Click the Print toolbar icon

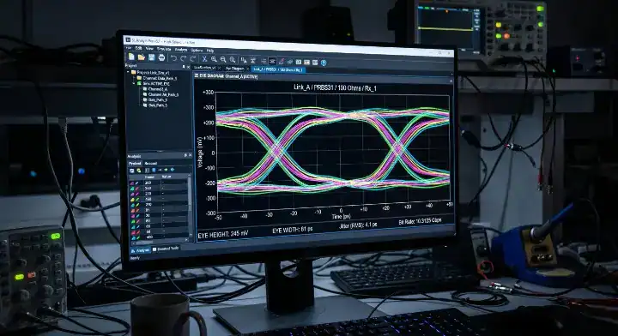click(161, 57)
